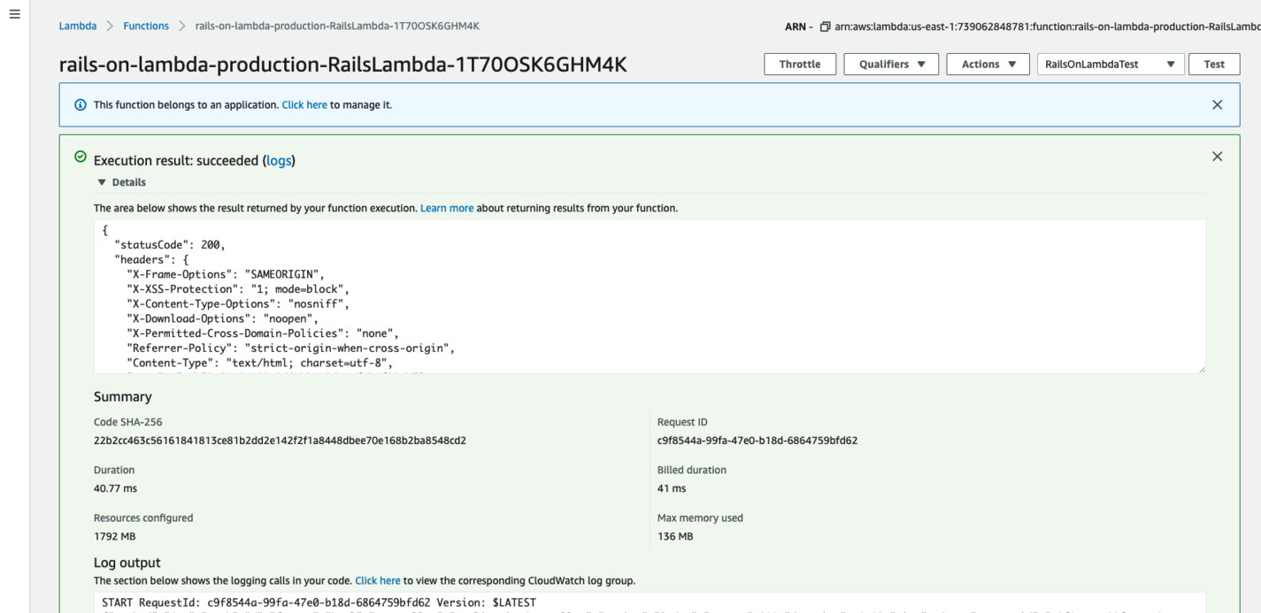The height and width of the screenshot is (613, 1261).
Task: Open the navigation sidebar hamburger menu
Action: click(x=14, y=13)
